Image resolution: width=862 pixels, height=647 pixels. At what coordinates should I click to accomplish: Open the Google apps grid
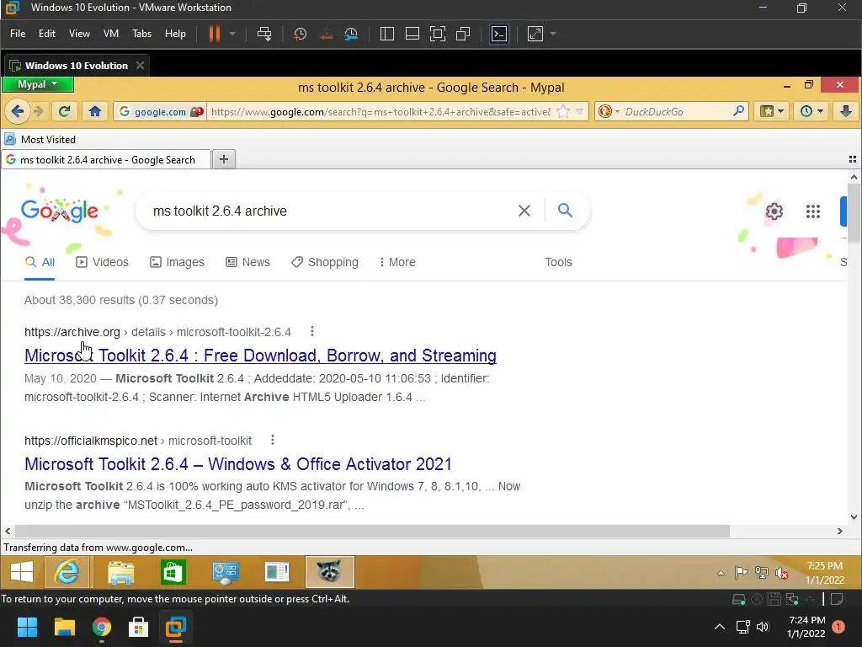click(x=813, y=211)
